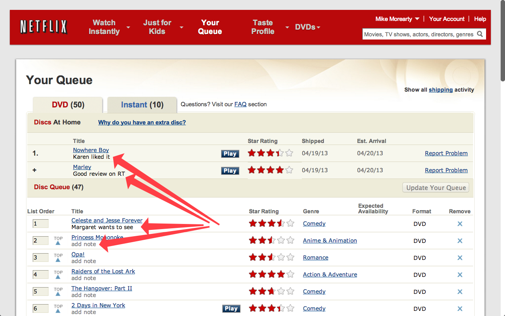The image size is (505, 316).
Task: Click the search magnifying glass icon
Action: (x=480, y=34)
